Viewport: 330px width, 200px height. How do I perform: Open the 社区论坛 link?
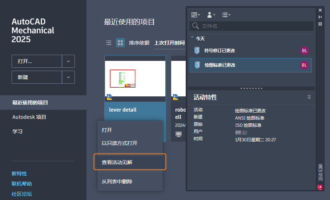pos(22,194)
